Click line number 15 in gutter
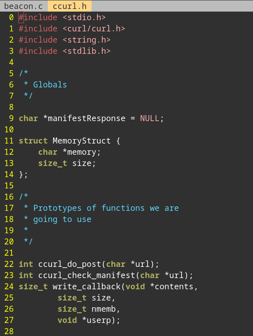Image resolution: width=253 pixels, height=336 pixels. coord(9,186)
